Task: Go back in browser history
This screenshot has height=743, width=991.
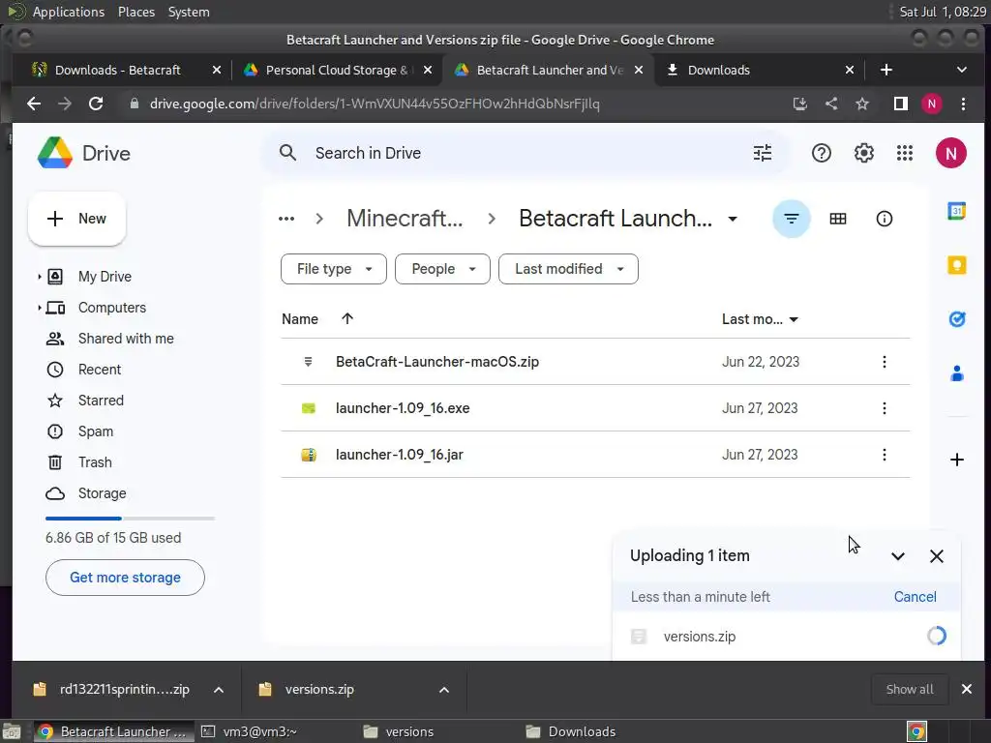Action: [34, 104]
